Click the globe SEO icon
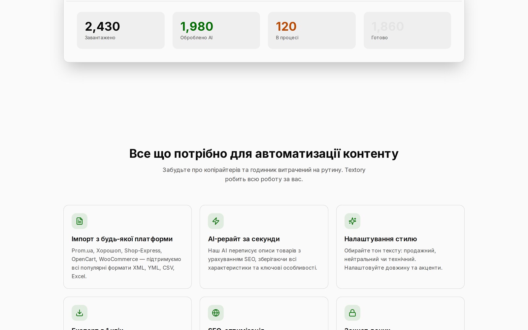 [x=216, y=313]
